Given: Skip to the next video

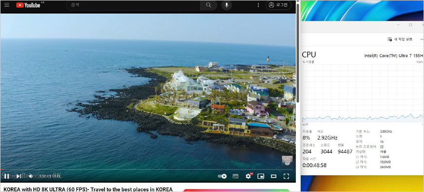Looking at the screenshot, I should [19, 176].
